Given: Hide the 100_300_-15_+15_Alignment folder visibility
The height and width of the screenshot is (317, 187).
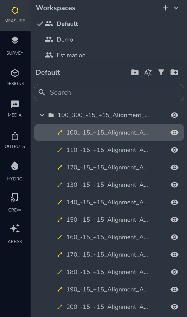Looking at the screenshot, I should (174, 115).
